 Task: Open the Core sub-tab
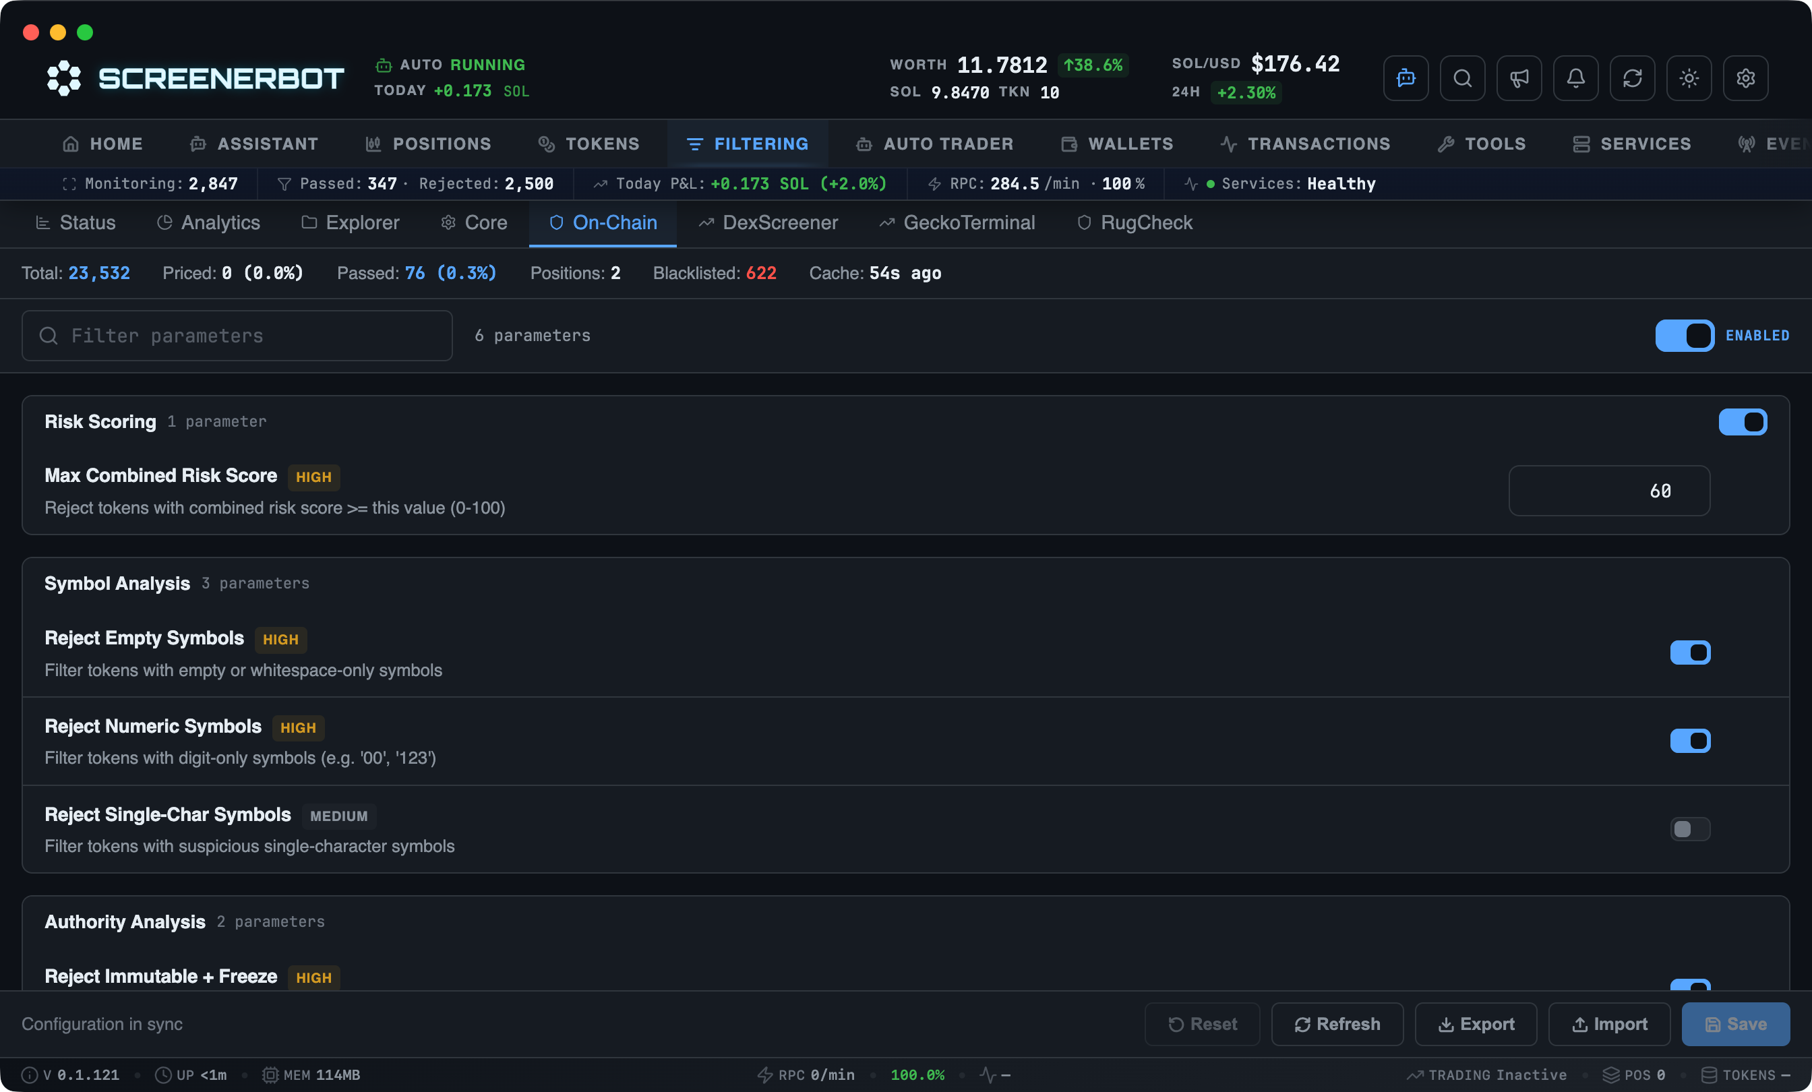tap(475, 223)
